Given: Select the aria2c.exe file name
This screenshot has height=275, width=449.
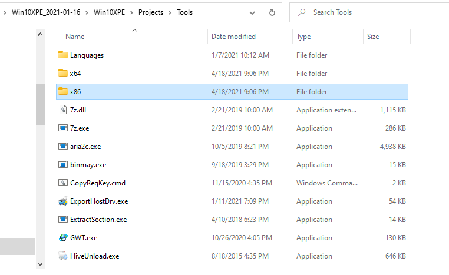Looking at the screenshot, I should pyautogui.click(x=85, y=147).
